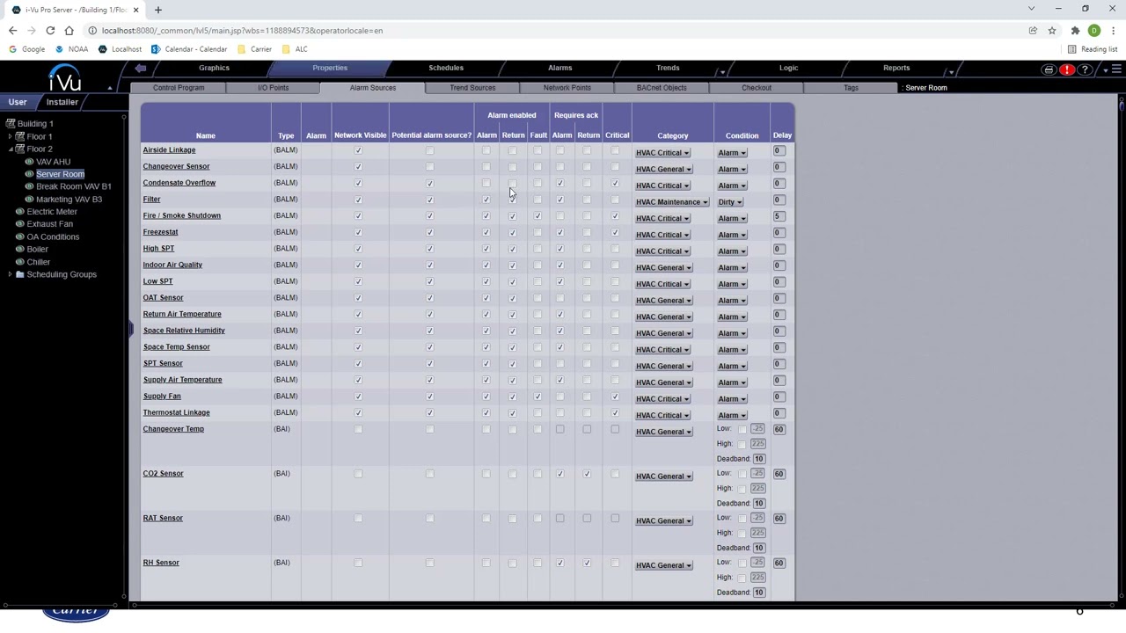Screen dimensions: 1126x633
Task: Switch to the I/O Points tab
Action: click(273, 88)
